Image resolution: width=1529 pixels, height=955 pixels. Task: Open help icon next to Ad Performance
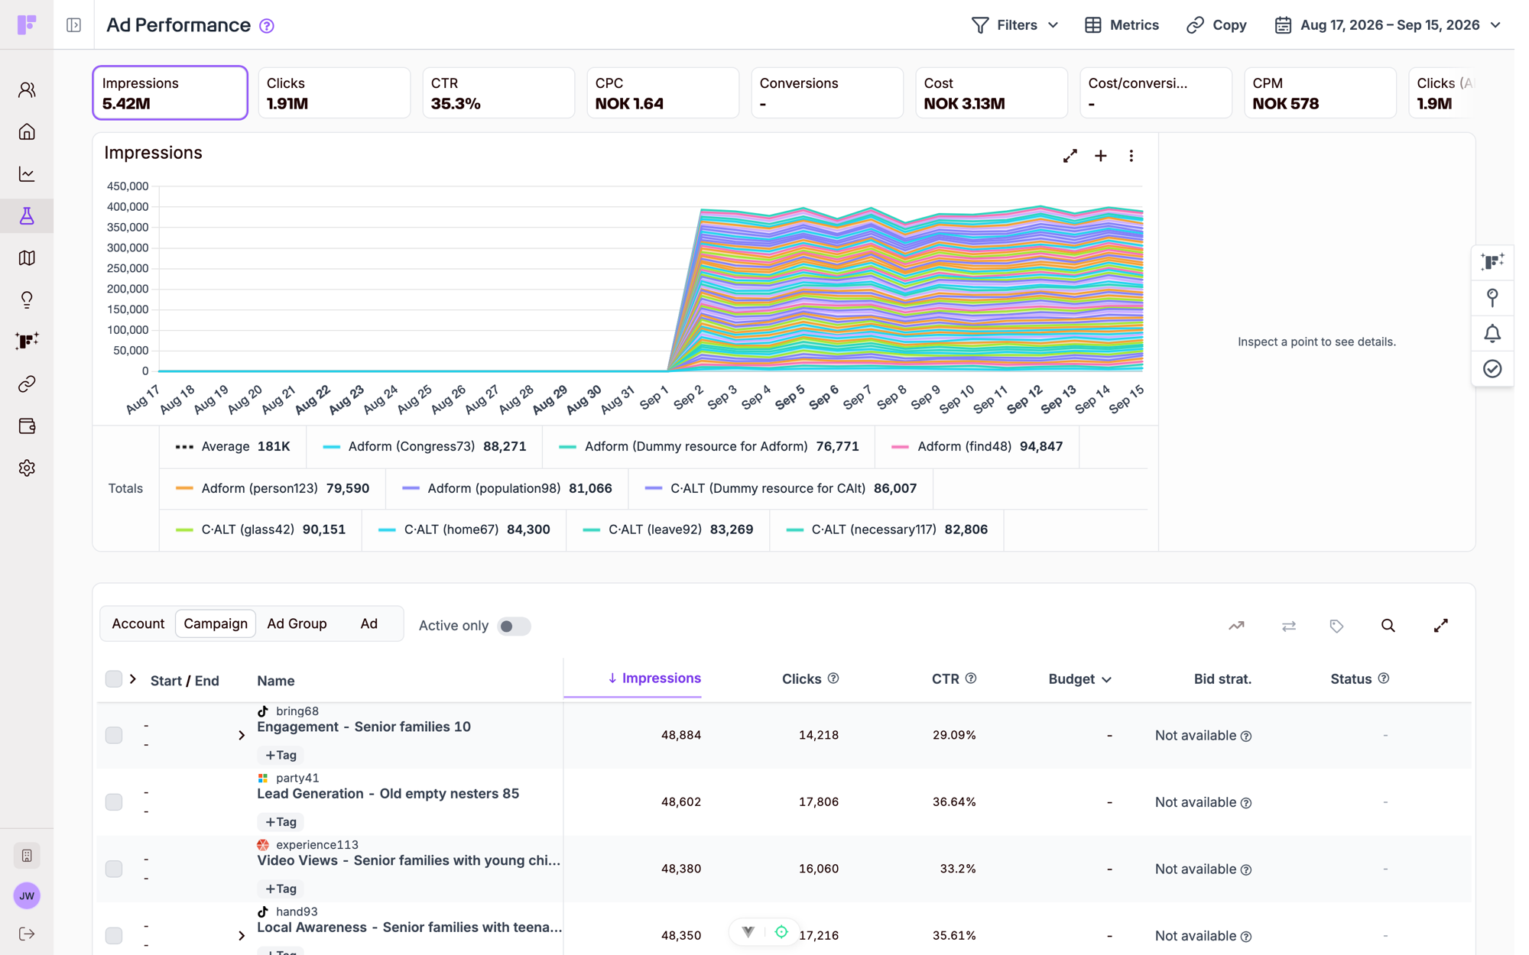266,26
